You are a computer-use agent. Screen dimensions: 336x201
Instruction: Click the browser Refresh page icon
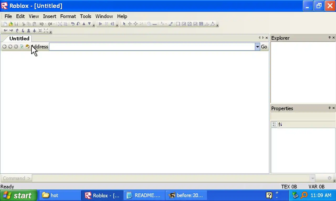22,47
